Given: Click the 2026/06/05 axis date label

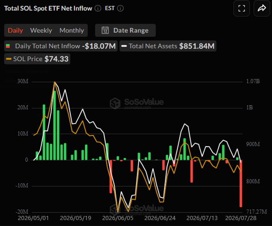Looking at the screenshot, I should point(118,218).
